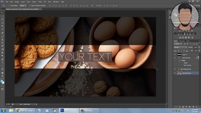Filter layers by pixel layer icon

point(185,44)
